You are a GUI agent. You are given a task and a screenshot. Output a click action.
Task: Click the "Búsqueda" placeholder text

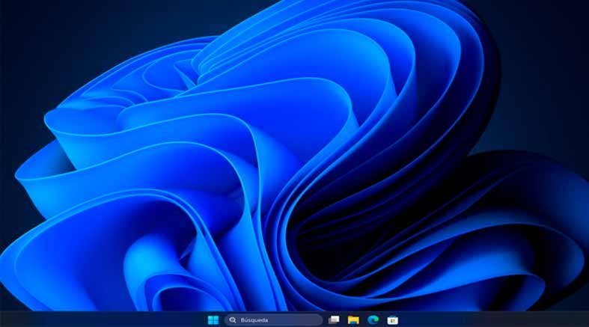point(254,320)
